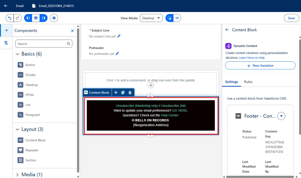Open the Learn More in Help link
301x178 pixels.
pyautogui.click(x=252, y=58)
